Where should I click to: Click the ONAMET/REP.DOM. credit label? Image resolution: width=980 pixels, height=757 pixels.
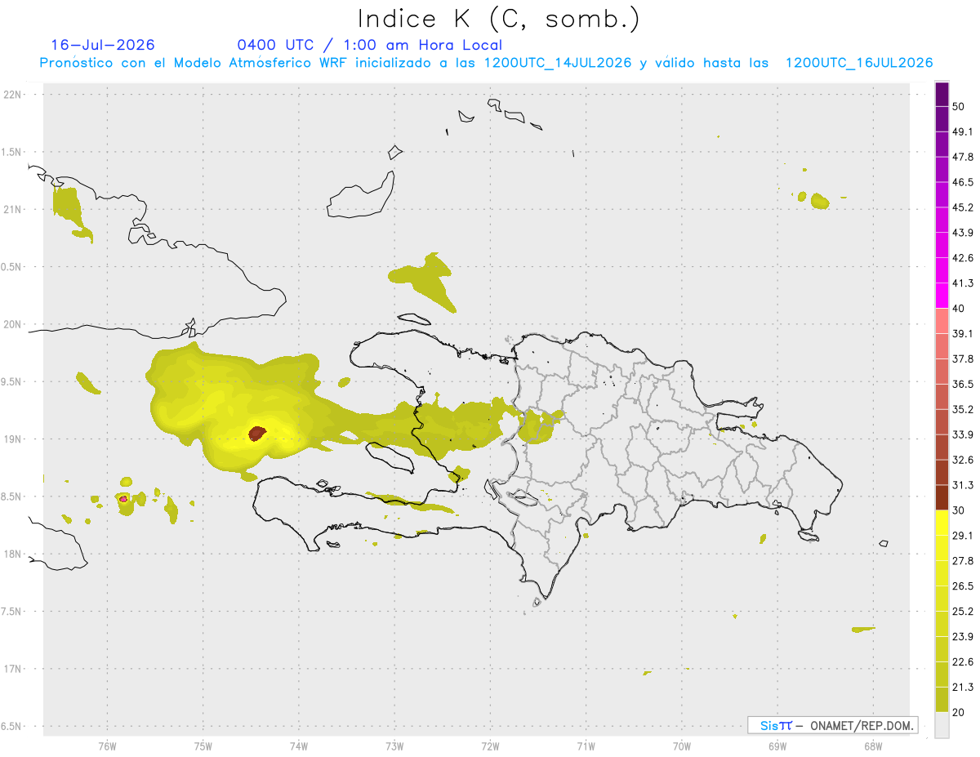pyautogui.click(x=861, y=725)
